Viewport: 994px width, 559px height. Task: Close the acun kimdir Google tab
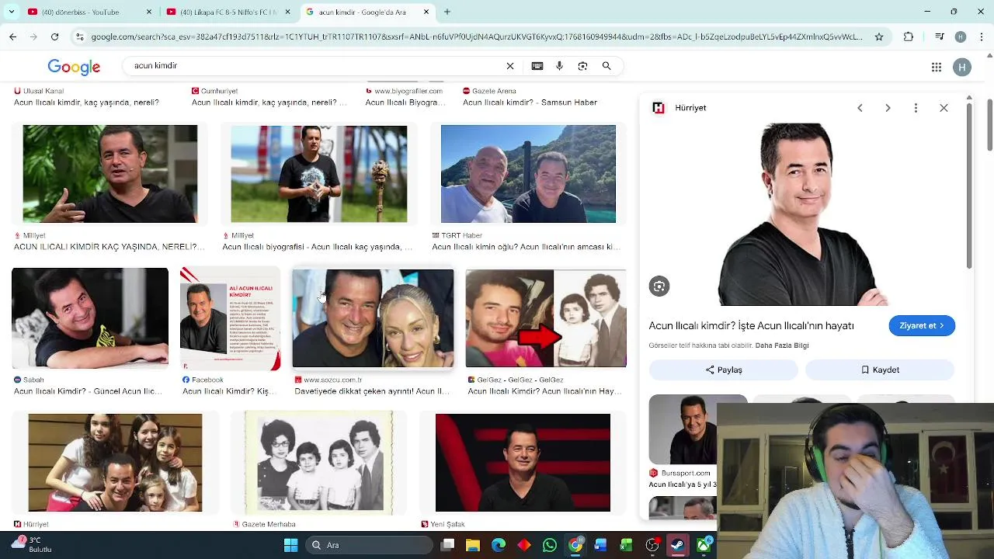click(x=426, y=12)
